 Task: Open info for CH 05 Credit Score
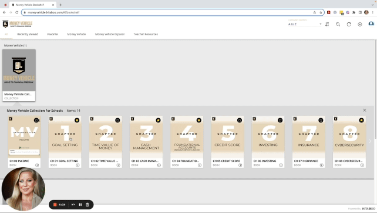pyautogui.click(x=240, y=165)
